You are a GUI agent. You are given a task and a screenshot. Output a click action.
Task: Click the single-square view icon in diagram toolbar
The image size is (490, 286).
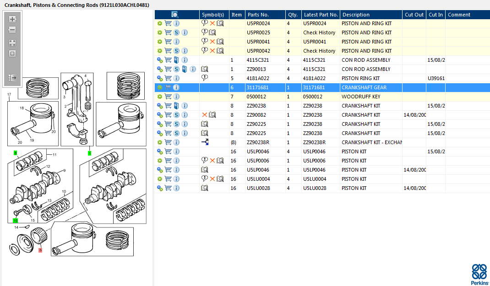coord(12,54)
